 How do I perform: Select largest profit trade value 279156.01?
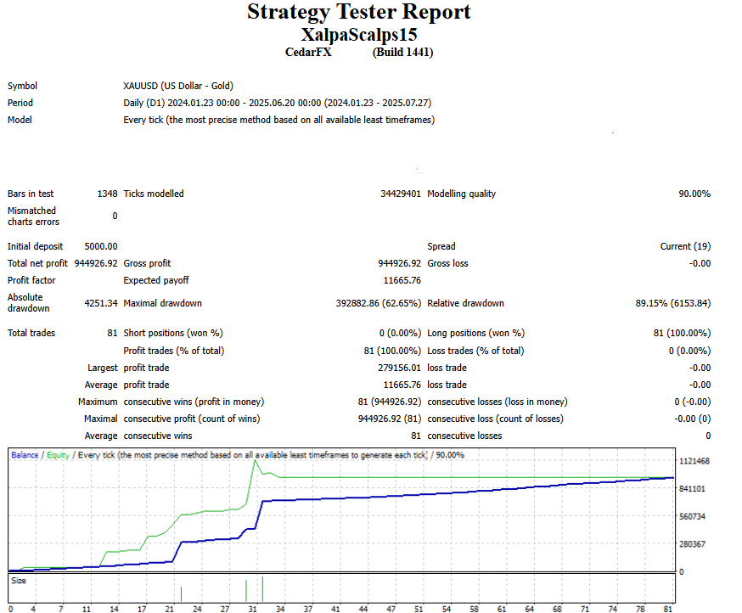pos(399,368)
